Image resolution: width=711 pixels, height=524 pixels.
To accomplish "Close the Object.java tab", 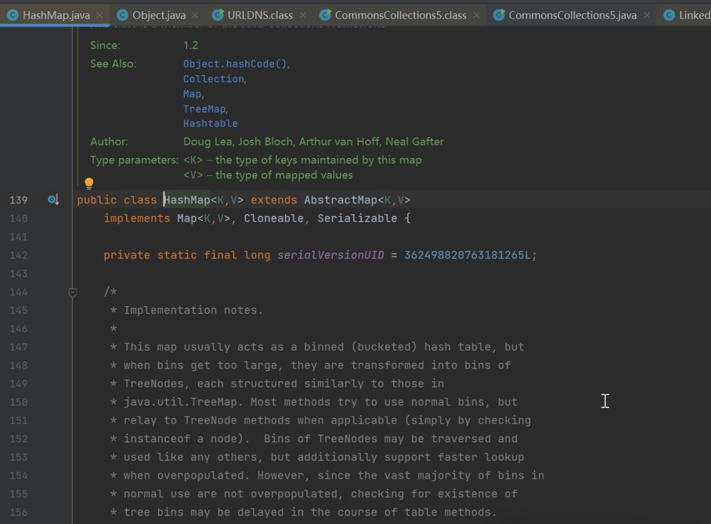I will coord(195,15).
